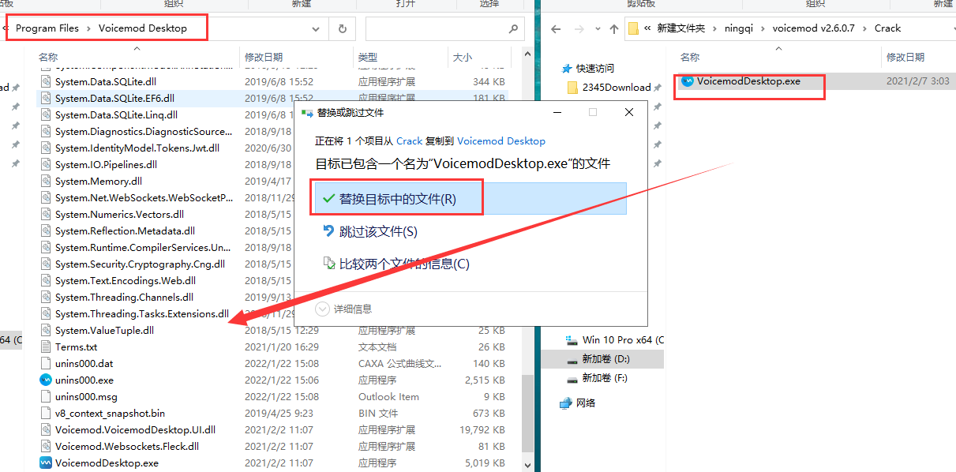The image size is (956, 472).
Task: Select the F: drive in the right navigation pane
Action: pyautogui.click(x=605, y=379)
